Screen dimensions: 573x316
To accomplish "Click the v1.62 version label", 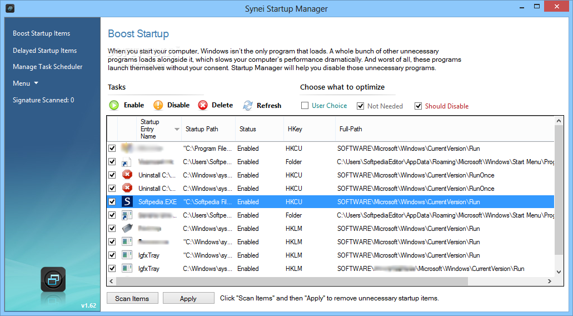I will point(88,305).
